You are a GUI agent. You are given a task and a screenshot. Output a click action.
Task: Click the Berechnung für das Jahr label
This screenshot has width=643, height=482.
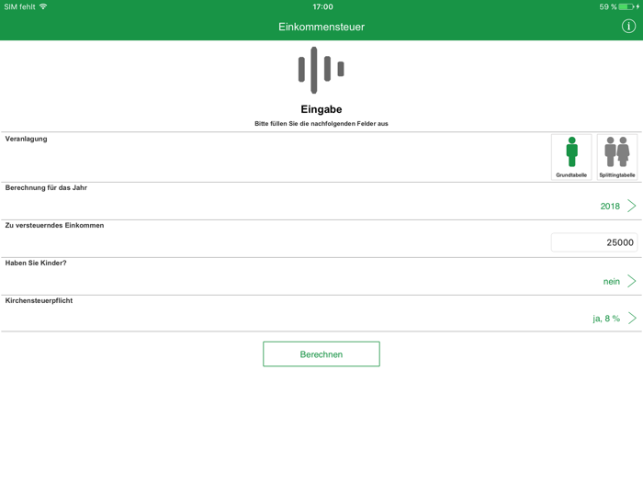46,187
